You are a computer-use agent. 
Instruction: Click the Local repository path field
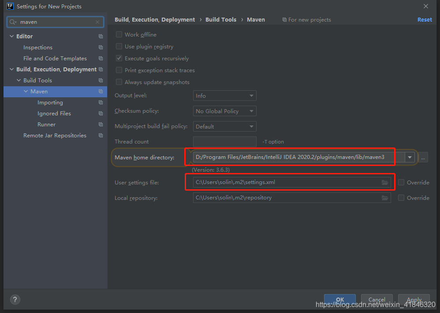tap(292, 198)
